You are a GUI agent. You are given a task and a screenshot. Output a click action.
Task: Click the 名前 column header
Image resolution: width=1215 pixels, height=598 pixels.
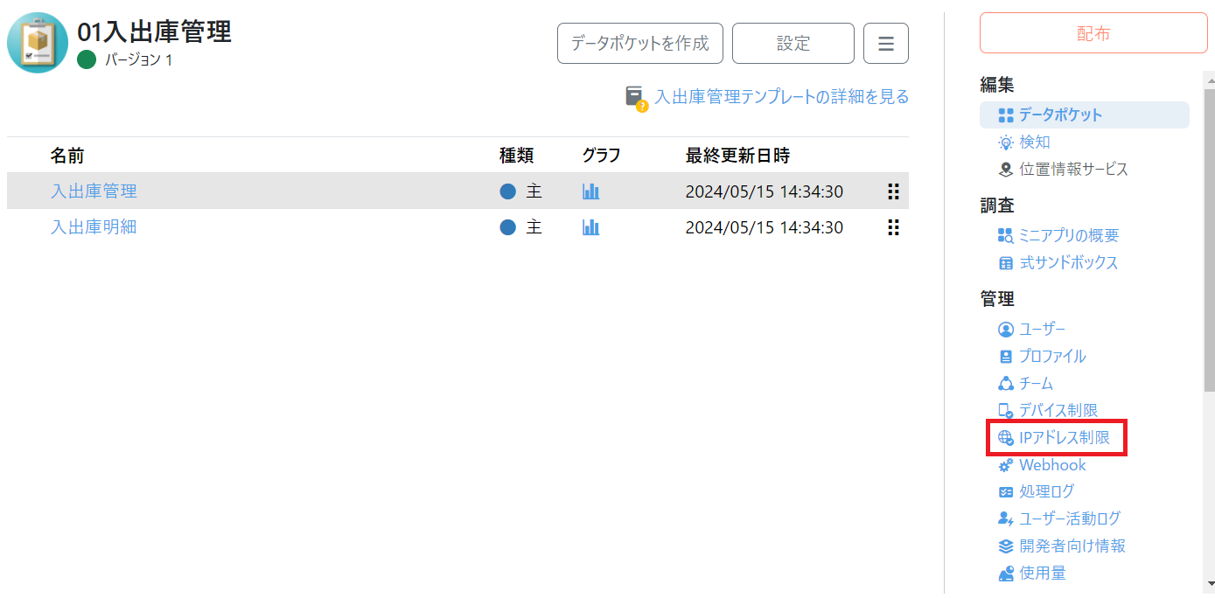coord(67,156)
